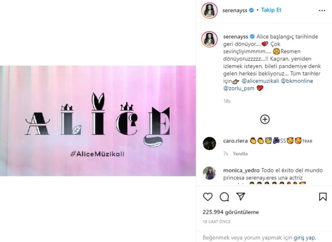Open the three-dot more options menu

pyautogui.click(x=322, y=11)
